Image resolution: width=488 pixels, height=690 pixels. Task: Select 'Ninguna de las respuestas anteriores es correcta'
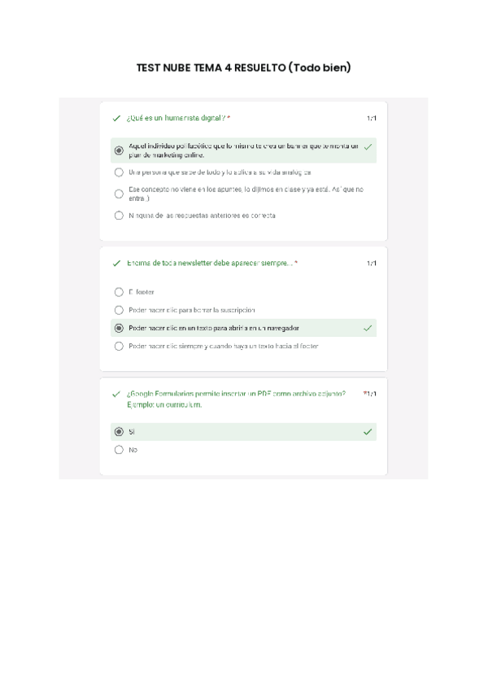120,216
